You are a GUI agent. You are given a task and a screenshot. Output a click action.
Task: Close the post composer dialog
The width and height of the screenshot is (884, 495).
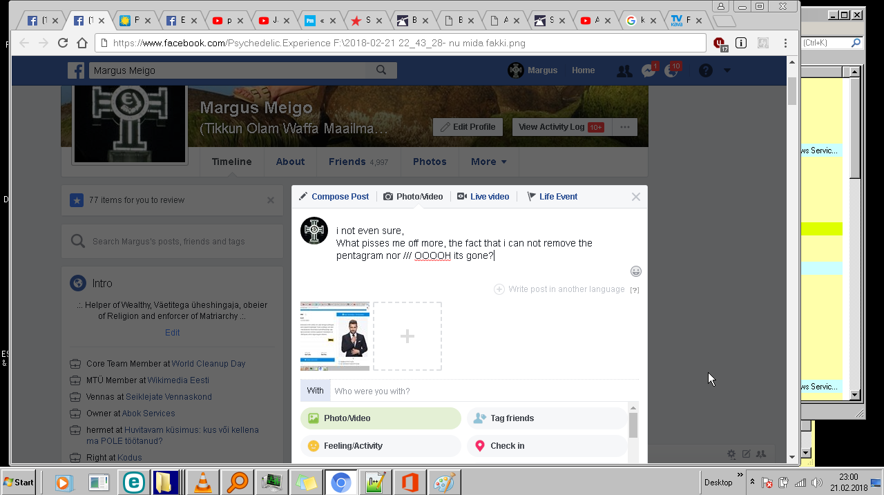[x=636, y=197]
